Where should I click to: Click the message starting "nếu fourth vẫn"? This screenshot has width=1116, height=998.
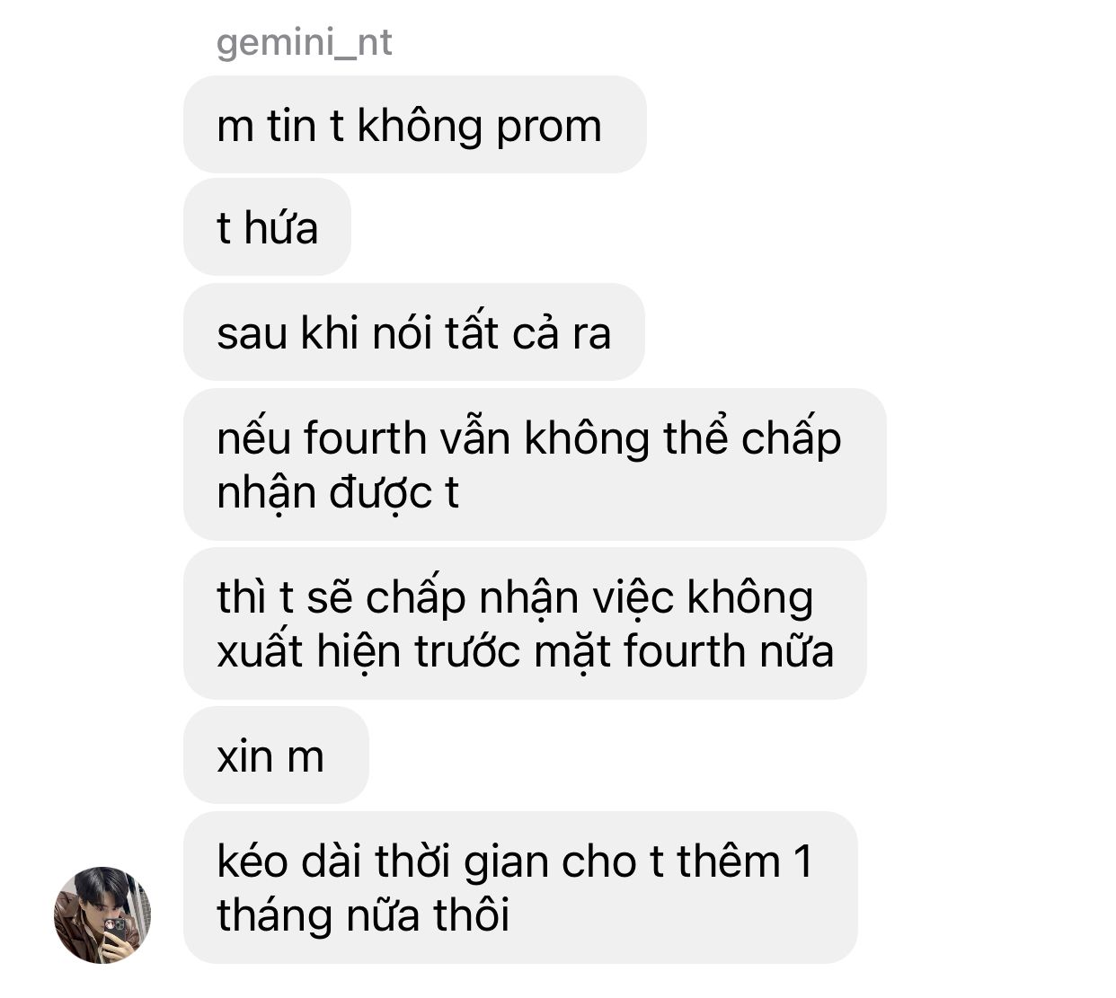tap(535, 464)
